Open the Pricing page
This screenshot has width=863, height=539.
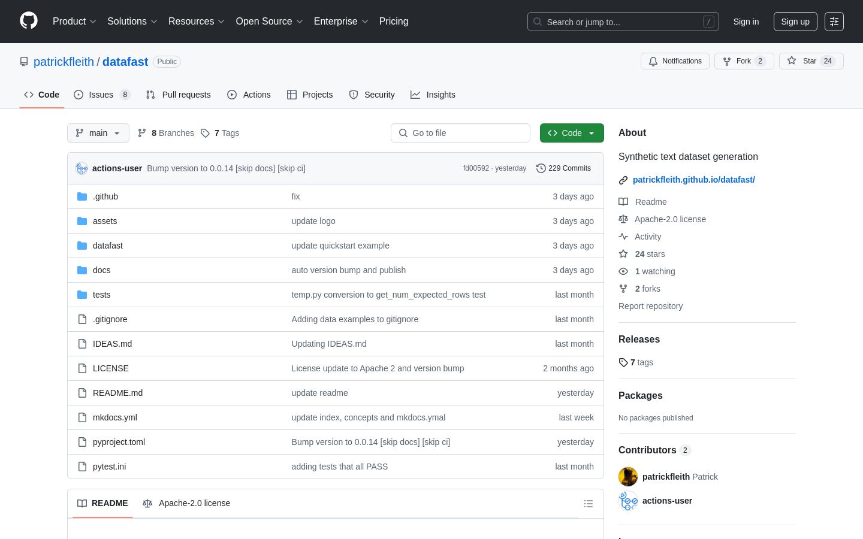[394, 22]
